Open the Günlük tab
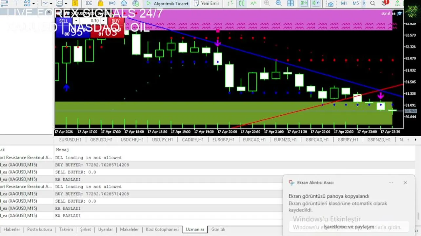 click(x=218, y=229)
